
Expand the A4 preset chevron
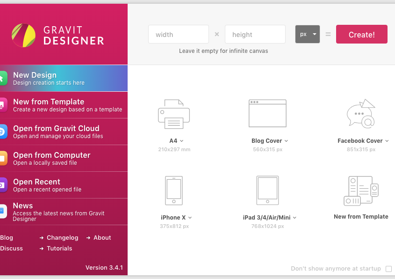tap(182, 141)
